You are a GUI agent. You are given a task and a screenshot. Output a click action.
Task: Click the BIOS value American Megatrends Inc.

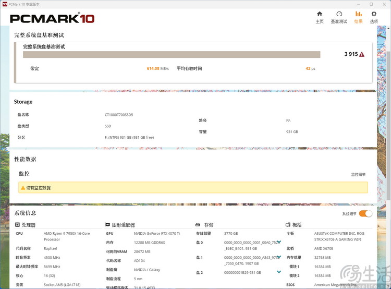click(336, 284)
